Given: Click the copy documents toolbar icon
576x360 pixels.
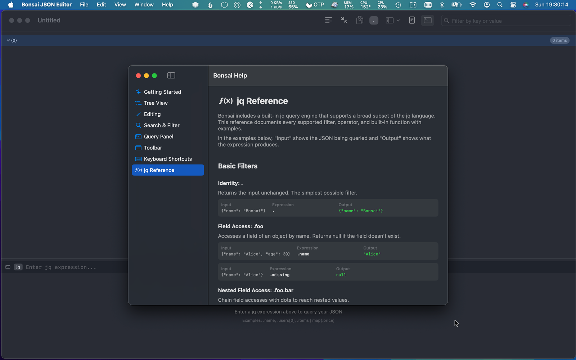Looking at the screenshot, I should pyautogui.click(x=359, y=21).
